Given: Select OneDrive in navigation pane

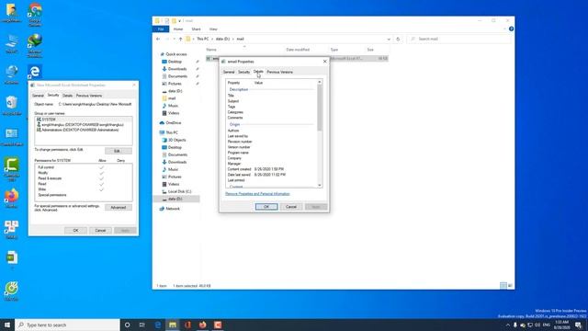Looking at the screenshot, I should pyautogui.click(x=174, y=123).
